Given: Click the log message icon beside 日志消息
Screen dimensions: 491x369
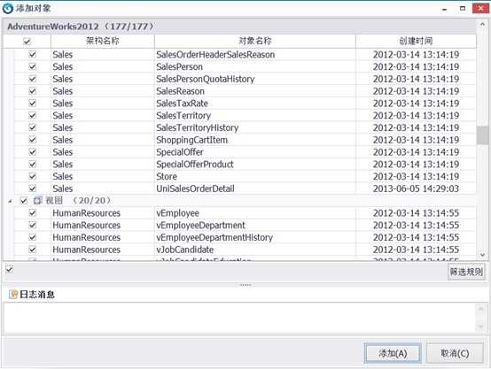Looking at the screenshot, I should 13,295.
